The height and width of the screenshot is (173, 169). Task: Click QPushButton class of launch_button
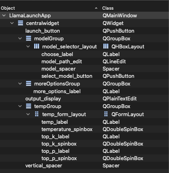(118, 31)
